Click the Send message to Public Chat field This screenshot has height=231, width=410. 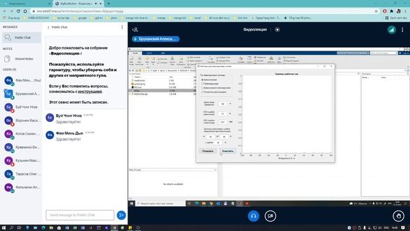(x=80, y=215)
